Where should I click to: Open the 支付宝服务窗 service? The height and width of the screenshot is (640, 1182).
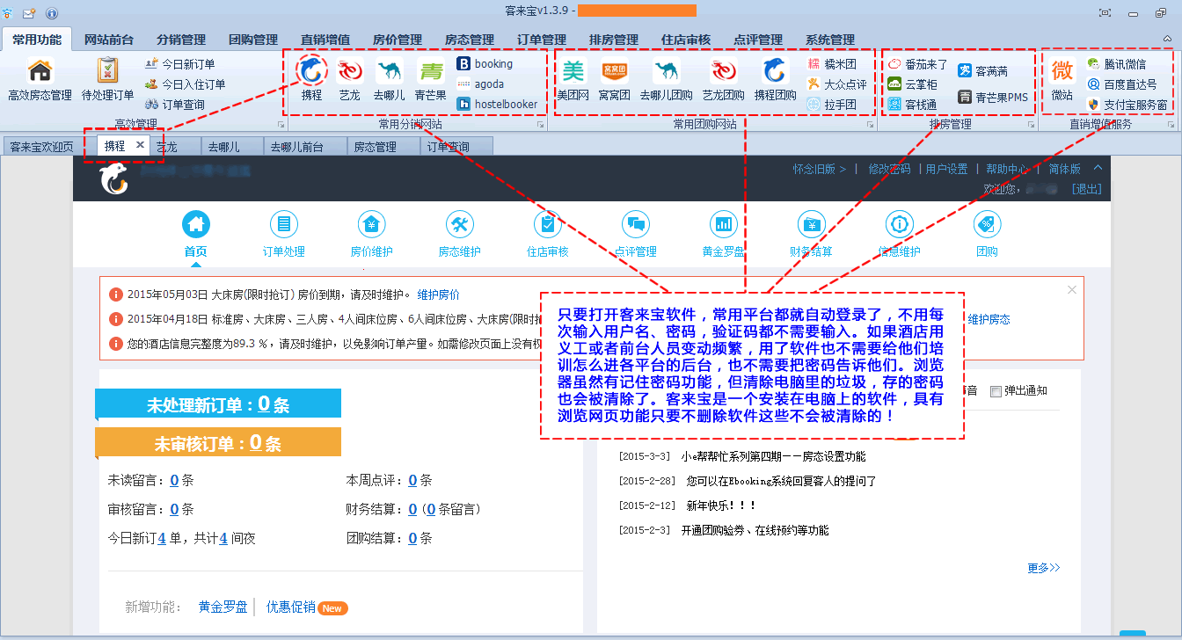pos(1127,105)
